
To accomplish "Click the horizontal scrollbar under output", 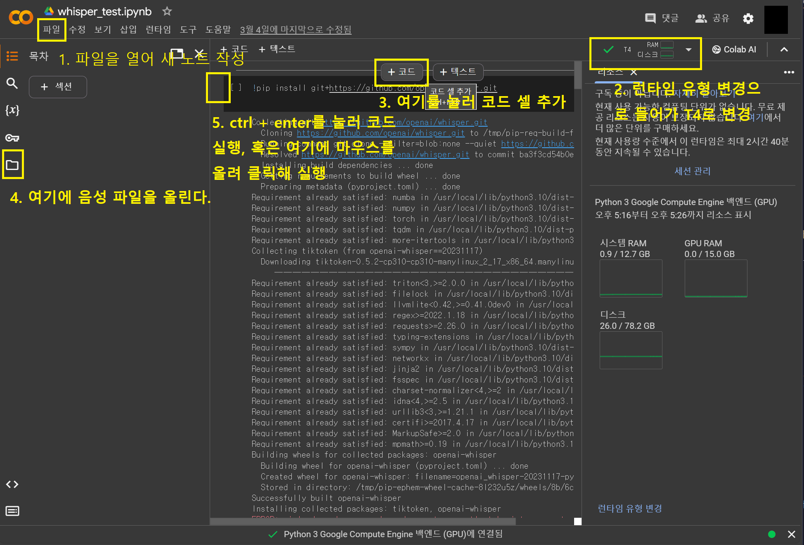I will [363, 521].
